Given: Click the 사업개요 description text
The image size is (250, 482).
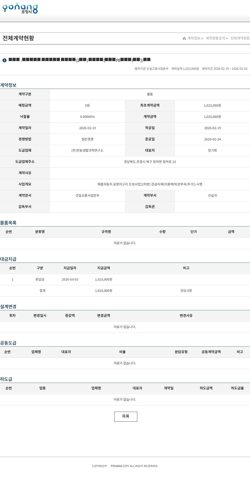Looking at the screenshot, I should click(x=150, y=184).
